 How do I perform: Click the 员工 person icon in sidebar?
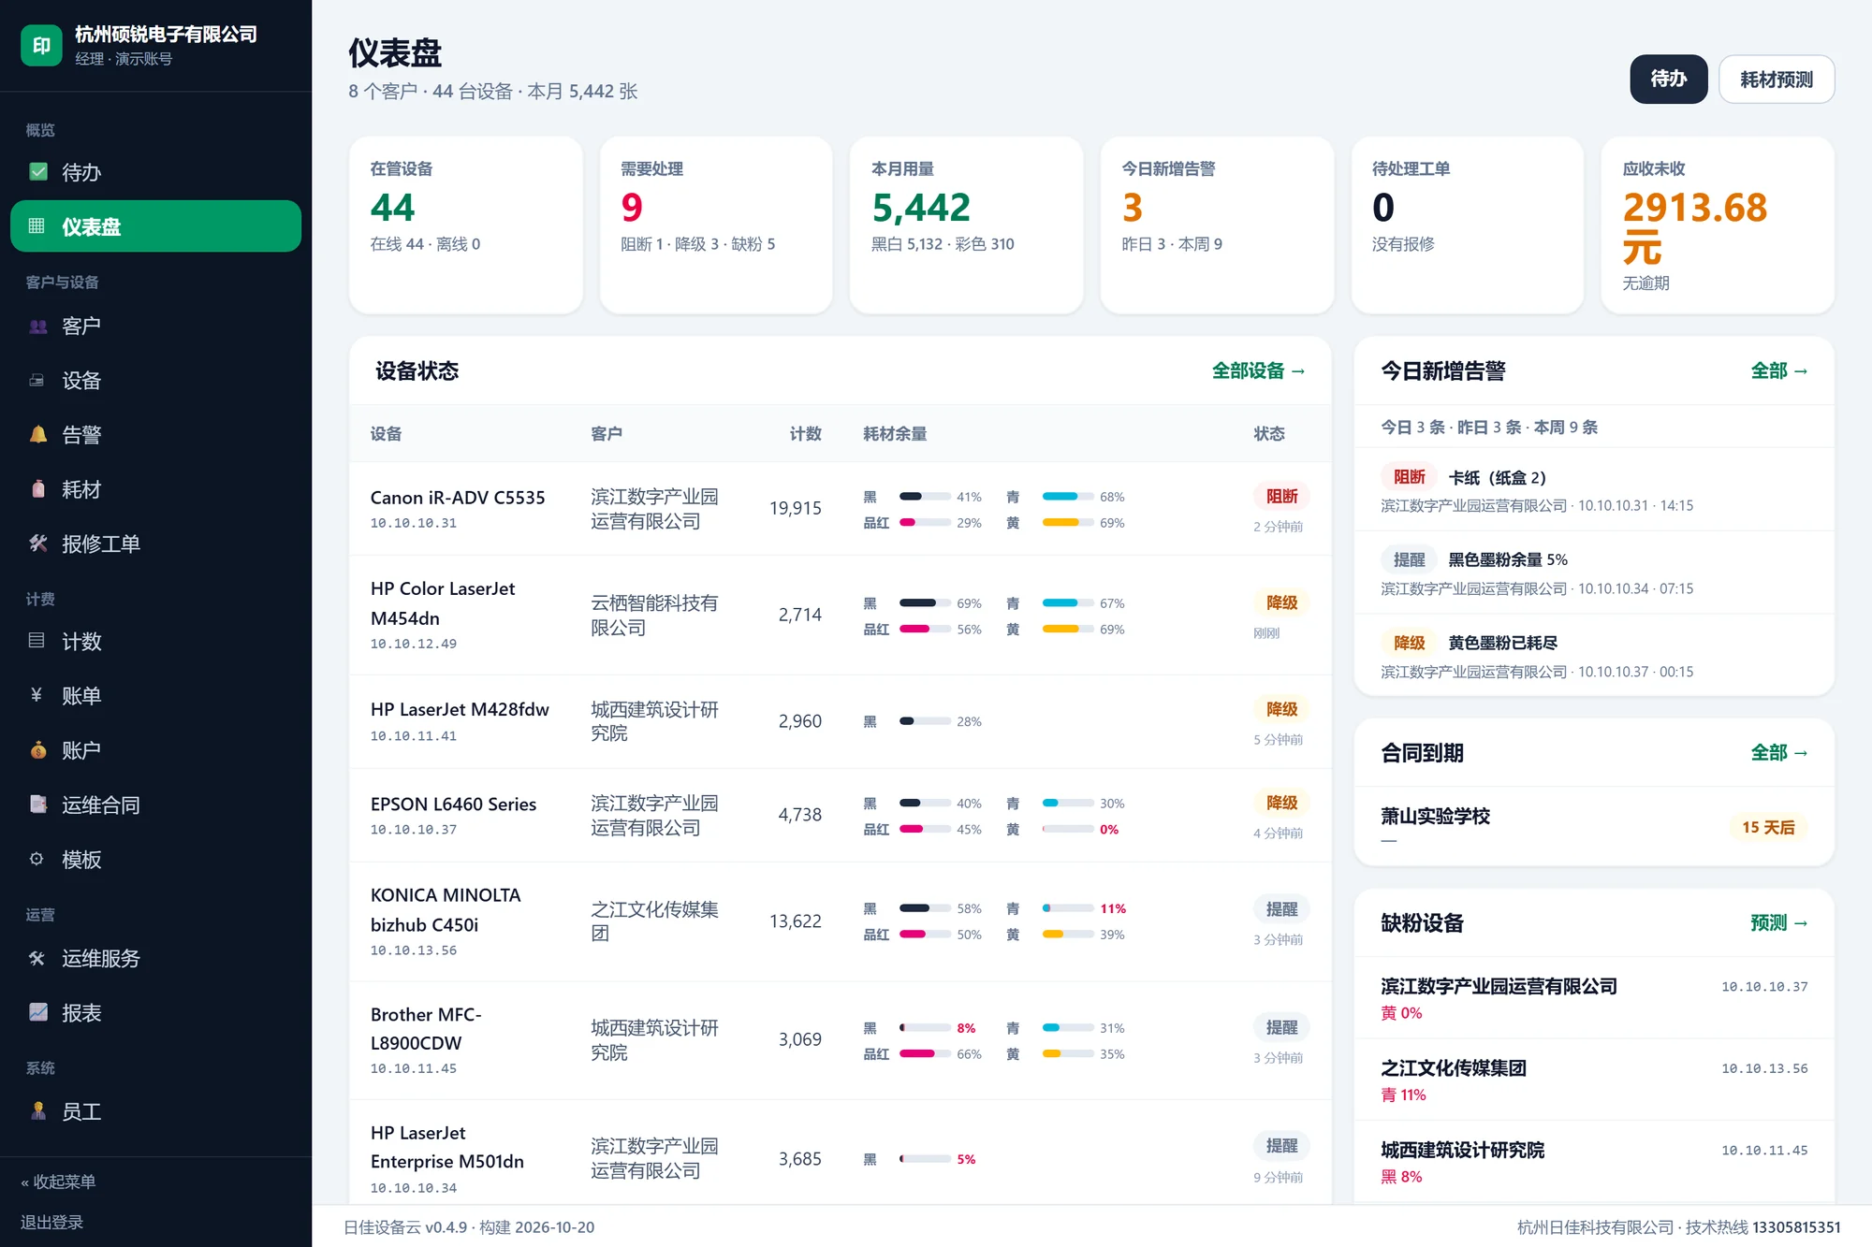pyautogui.click(x=38, y=1111)
